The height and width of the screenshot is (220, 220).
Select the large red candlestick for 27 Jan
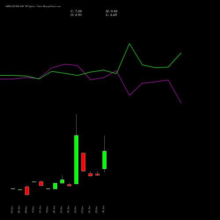(x=83, y=162)
